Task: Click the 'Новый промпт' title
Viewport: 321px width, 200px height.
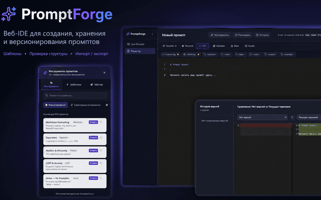Action: click(x=174, y=35)
